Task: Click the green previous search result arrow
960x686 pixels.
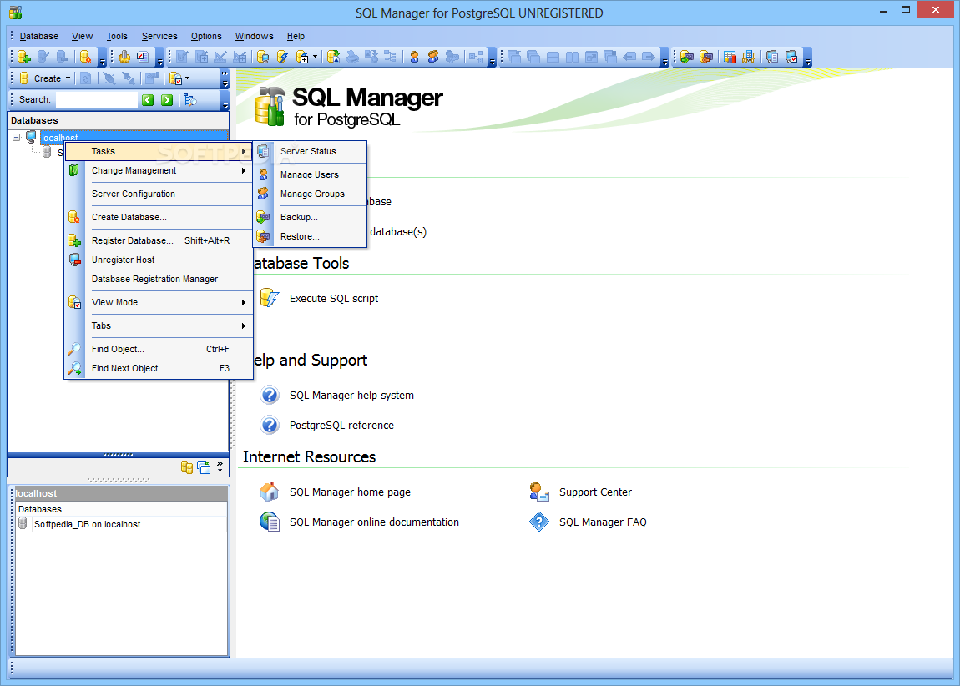Action: point(148,100)
